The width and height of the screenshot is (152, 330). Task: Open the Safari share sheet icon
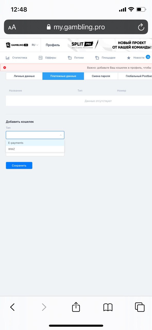(76, 307)
